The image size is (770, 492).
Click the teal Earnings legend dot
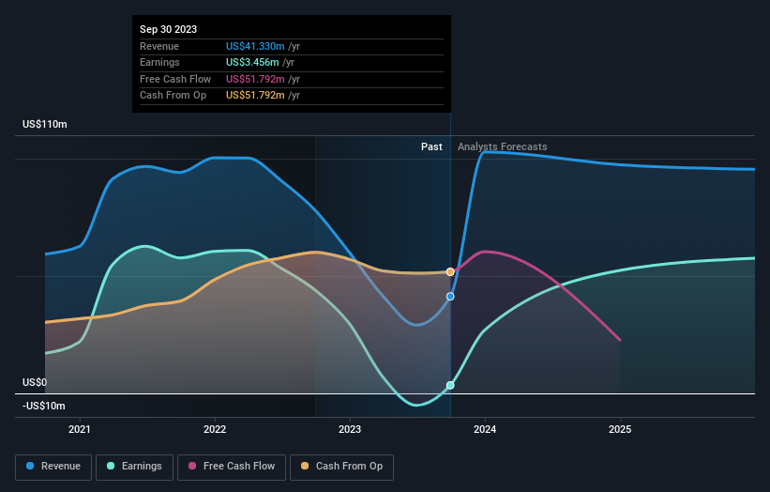click(x=111, y=466)
